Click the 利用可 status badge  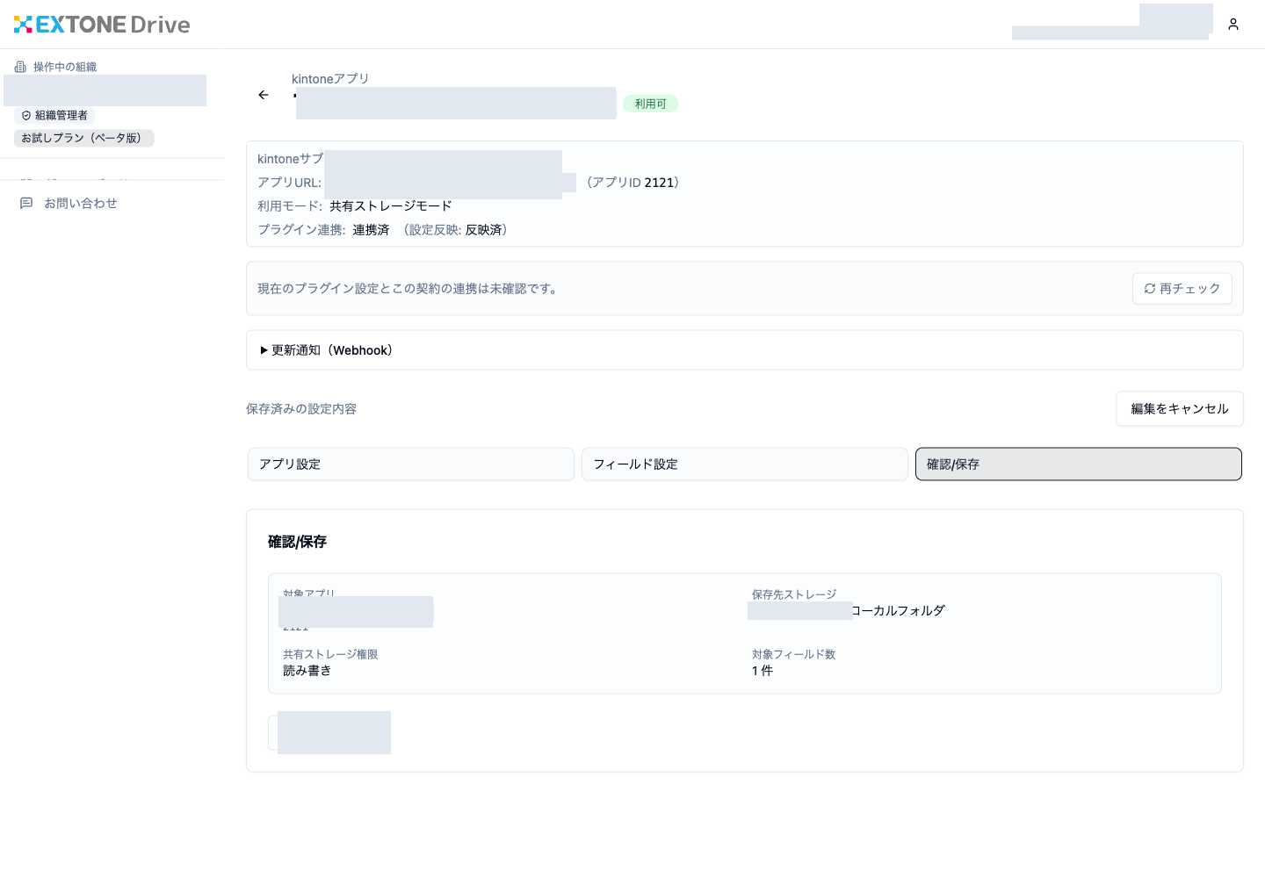click(650, 104)
